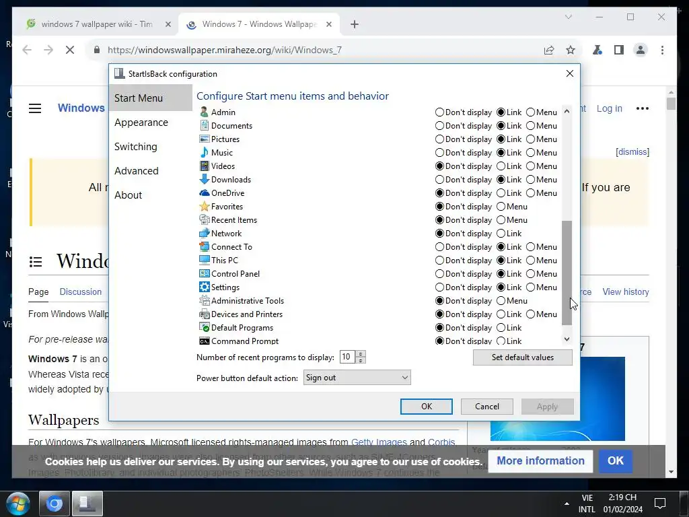Click the Favorites star icon
This screenshot has height=517, width=689.
[204, 207]
